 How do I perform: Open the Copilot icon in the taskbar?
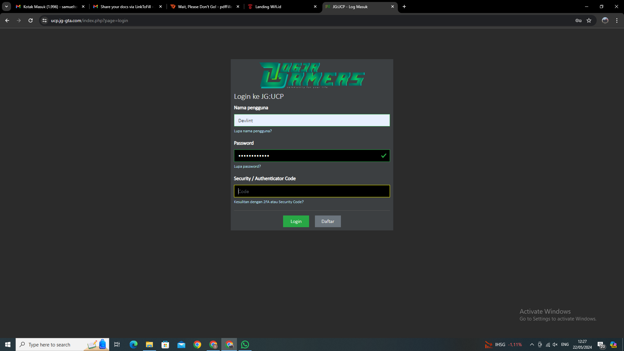pyautogui.click(x=613, y=344)
